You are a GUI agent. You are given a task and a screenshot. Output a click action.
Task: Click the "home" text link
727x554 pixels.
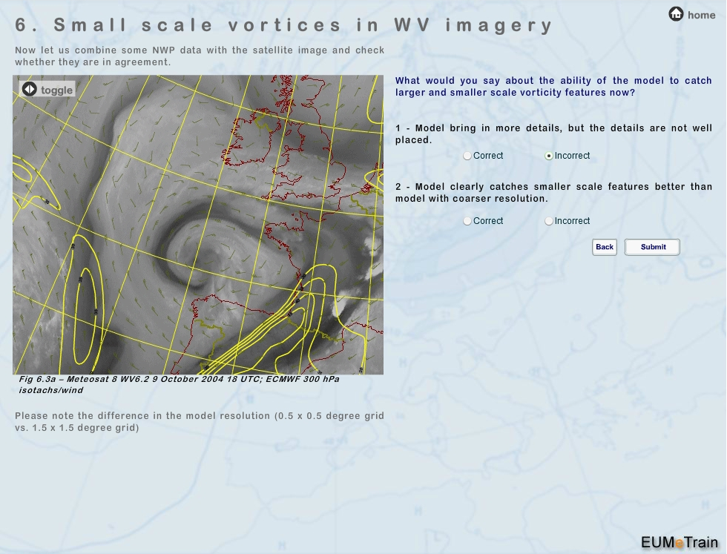[x=701, y=15]
